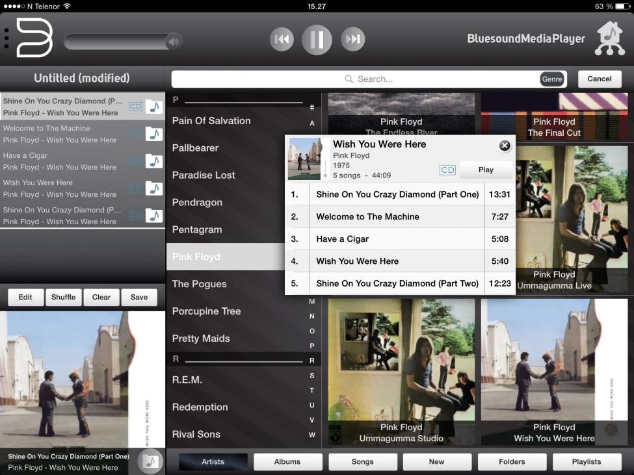Open the Bluesound logo menu
The width and height of the screenshot is (634, 475).
[34, 38]
